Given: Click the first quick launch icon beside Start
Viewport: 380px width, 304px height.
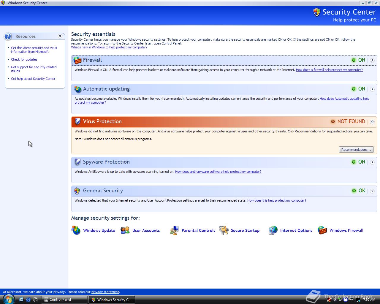Looking at the screenshot, I should pos(21,300).
